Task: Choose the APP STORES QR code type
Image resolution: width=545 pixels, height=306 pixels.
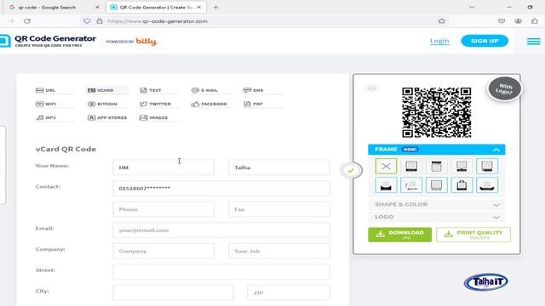Action: pyautogui.click(x=107, y=118)
